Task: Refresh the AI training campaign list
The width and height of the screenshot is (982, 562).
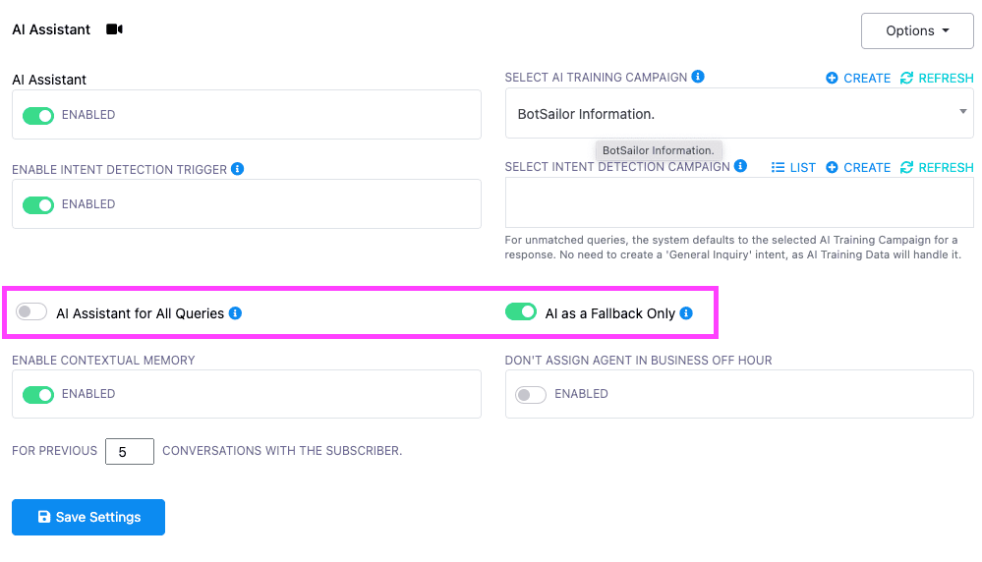Action: 937,78
